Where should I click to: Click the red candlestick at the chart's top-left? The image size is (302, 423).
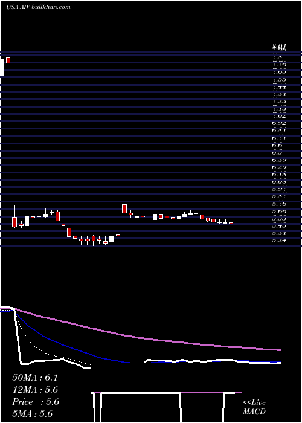(x=8, y=60)
